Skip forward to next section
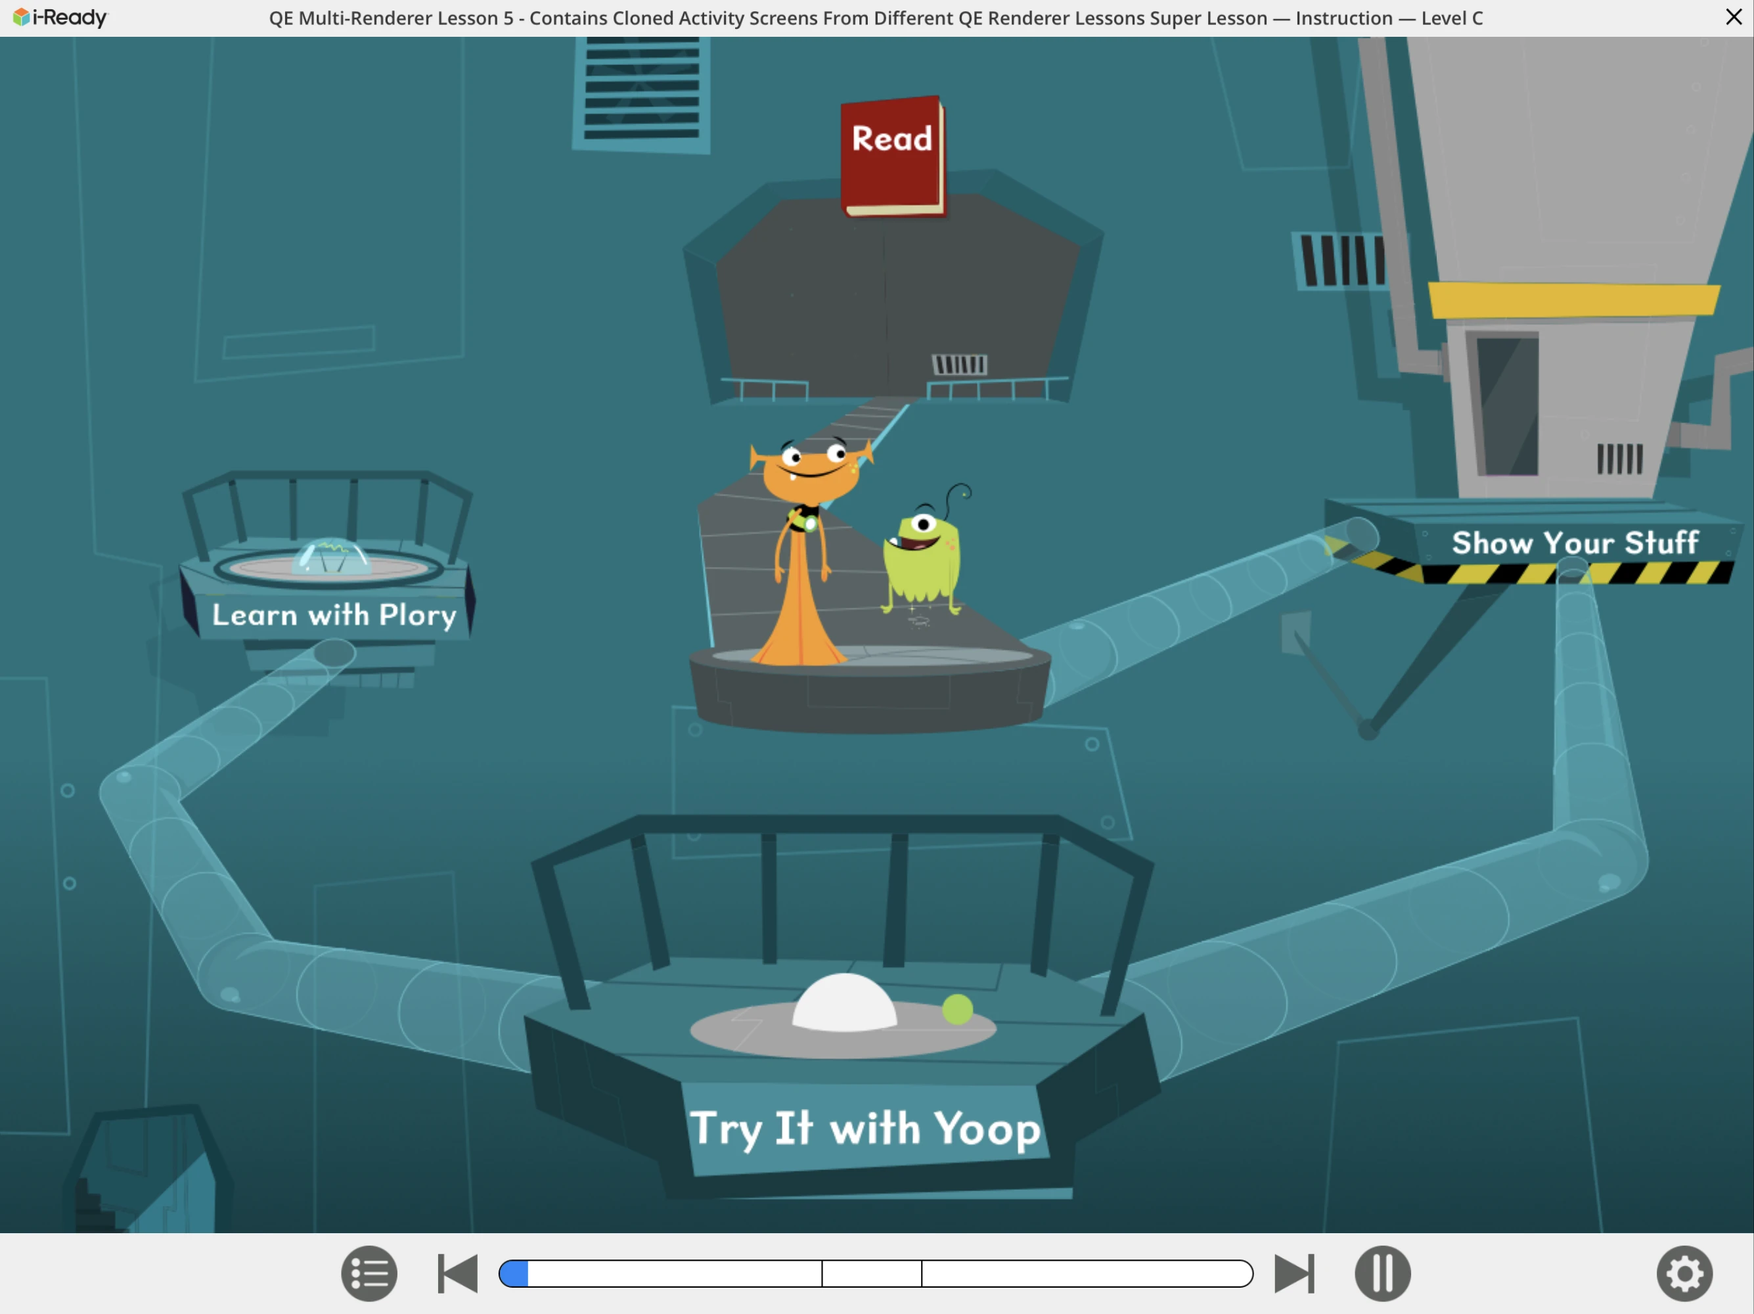The image size is (1754, 1314). point(1294,1273)
